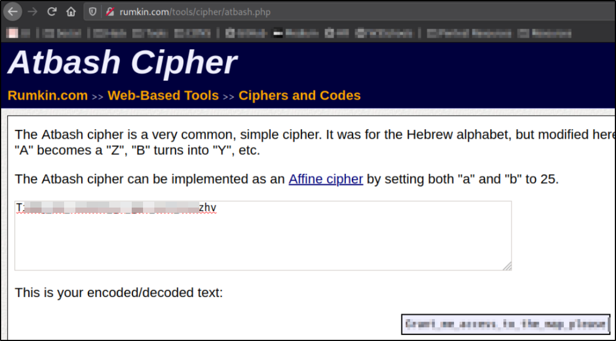Click the browser forward arrow
Viewport: 616px width, 341px height.
pos(33,12)
